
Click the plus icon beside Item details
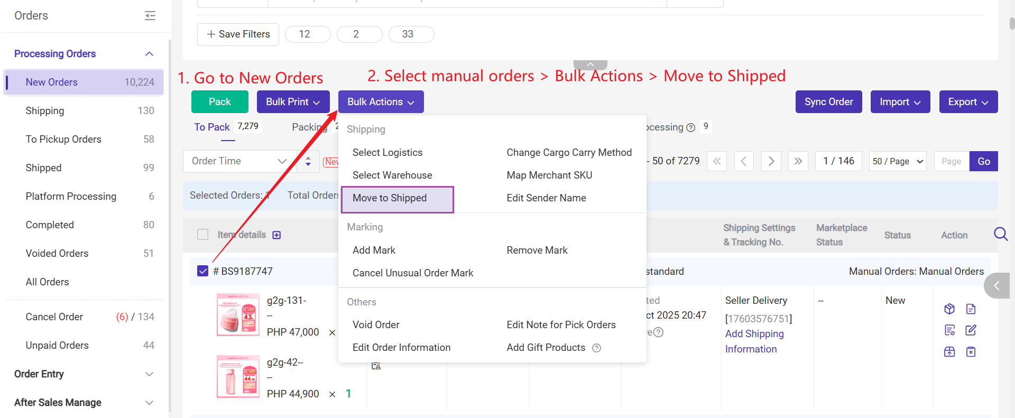pos(276,235)
